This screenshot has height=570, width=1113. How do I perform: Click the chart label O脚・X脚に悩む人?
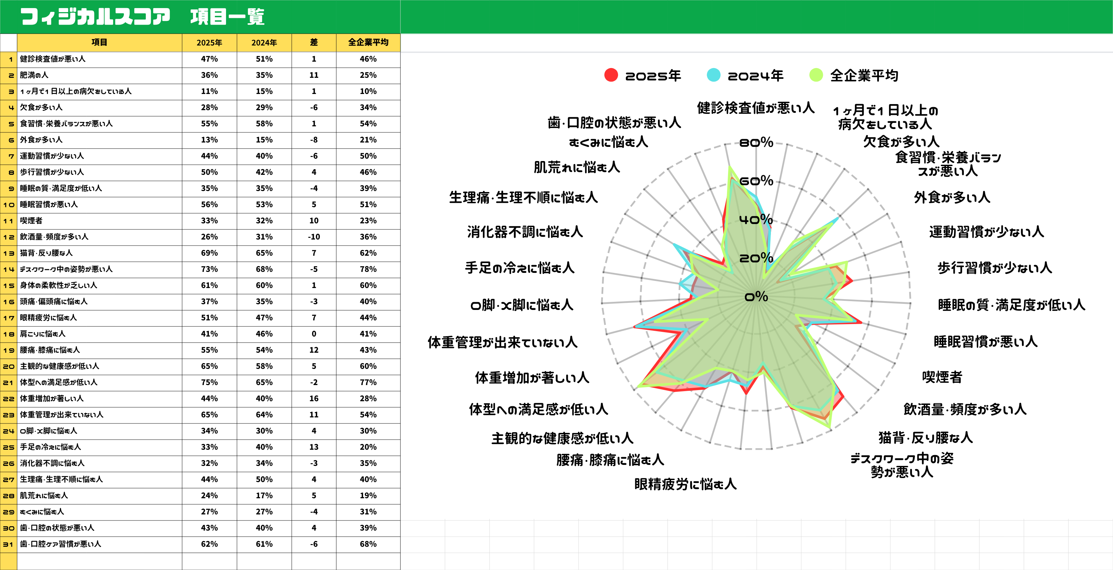pos(522,305)
